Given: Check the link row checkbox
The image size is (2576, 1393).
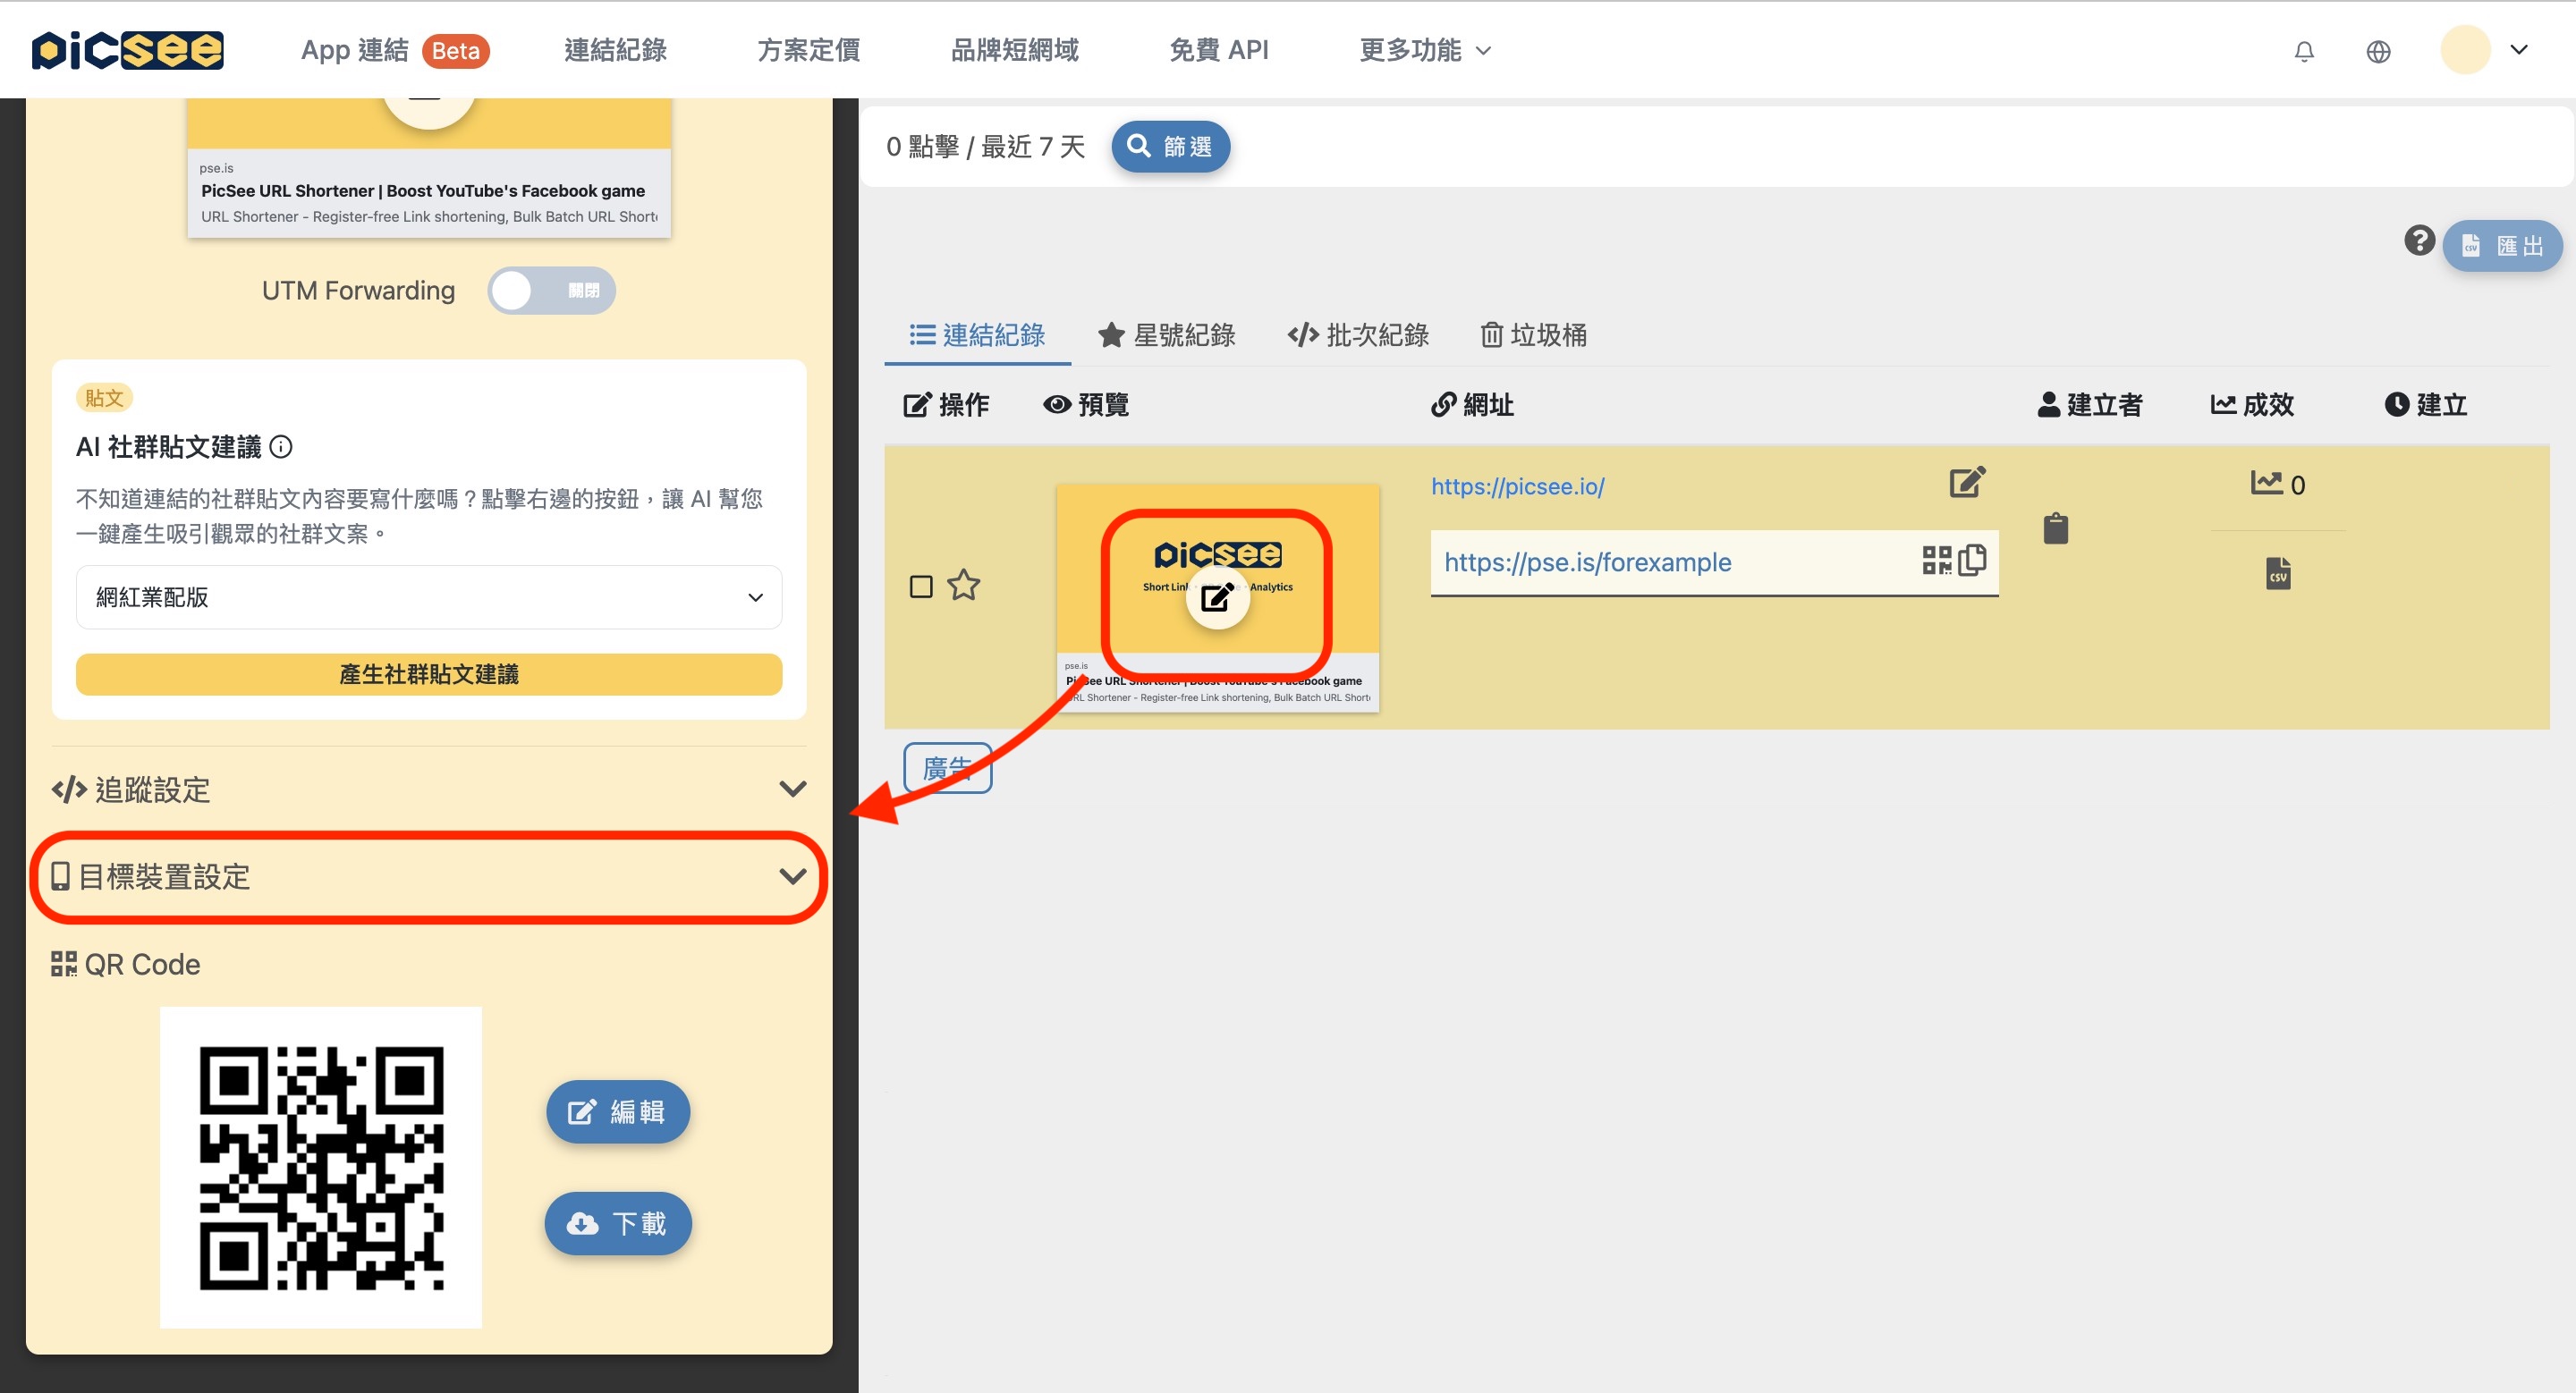Looking at the screenshot, I should [921, 587].
